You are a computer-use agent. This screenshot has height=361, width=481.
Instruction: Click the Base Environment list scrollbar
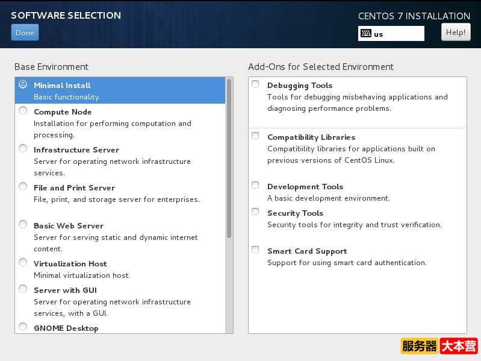pyautogui.click(x=229, y=159)
